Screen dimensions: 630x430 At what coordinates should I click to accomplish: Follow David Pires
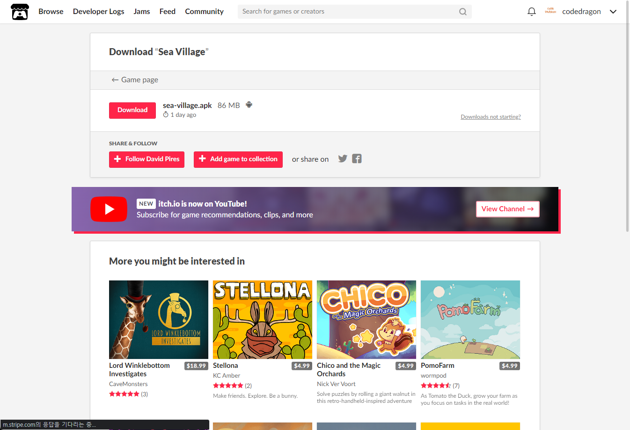[x=147, y=159]
